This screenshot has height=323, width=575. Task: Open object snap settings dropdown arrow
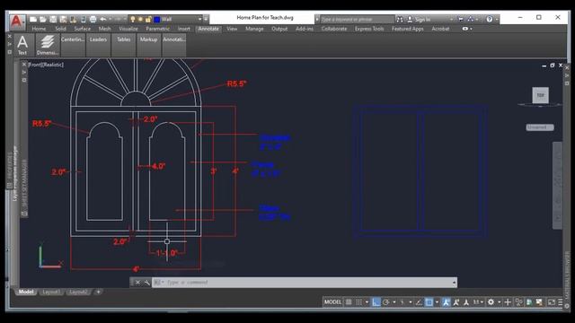point(437,302)
